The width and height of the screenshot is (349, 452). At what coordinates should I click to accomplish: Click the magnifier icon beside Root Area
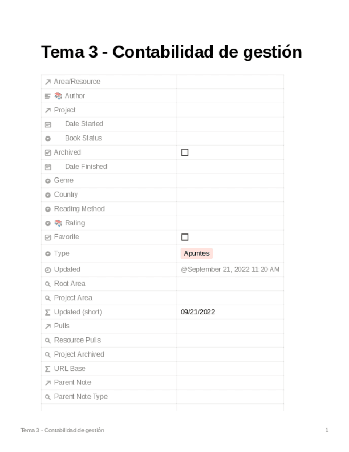click(x=48, y=284)
